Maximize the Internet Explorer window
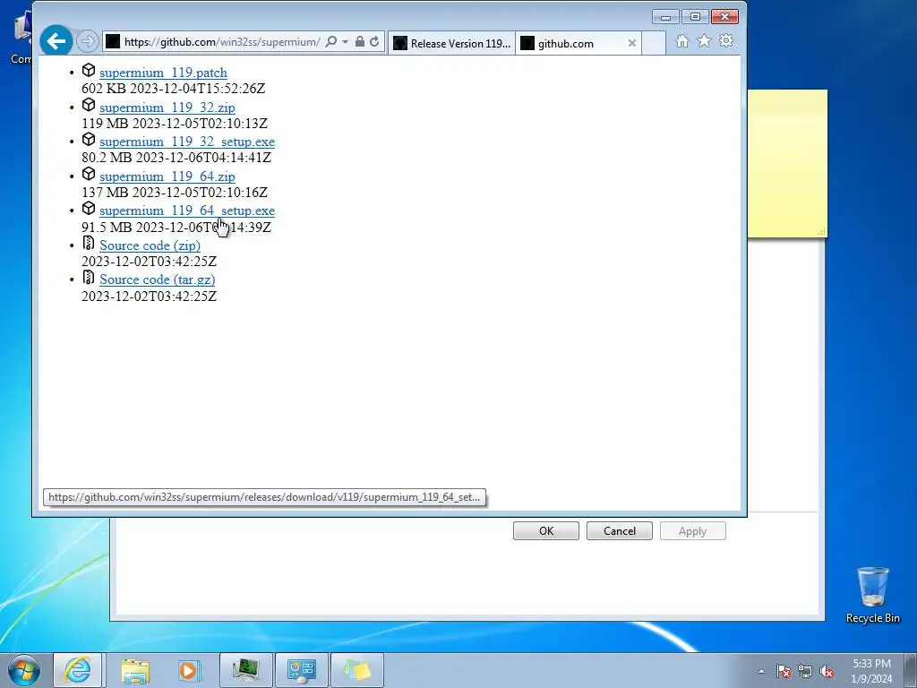 point(695,17)
